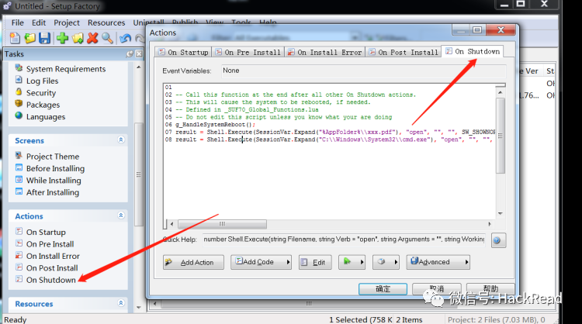Close the Tasks pane
This screenshot has width=582, height=324.
click(139, 54)
